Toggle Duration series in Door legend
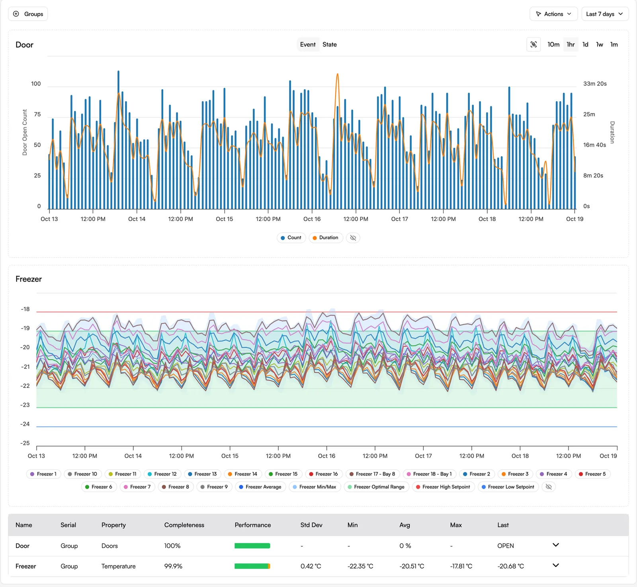This screenshot has width=637, height=587. point(326,238)
